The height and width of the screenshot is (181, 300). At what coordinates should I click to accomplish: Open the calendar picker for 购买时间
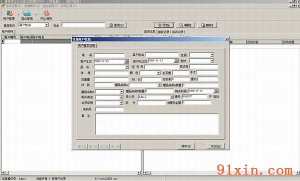[x=216, y=91]
